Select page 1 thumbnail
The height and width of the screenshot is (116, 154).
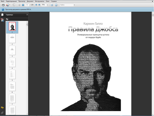point(12,26)
